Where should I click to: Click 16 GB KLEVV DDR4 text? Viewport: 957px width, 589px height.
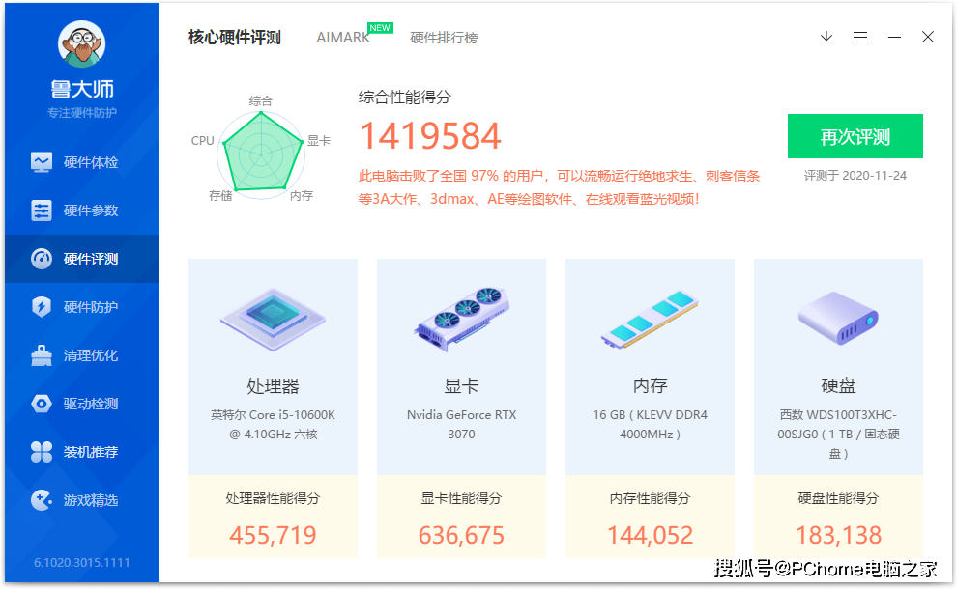coord(650,425)
